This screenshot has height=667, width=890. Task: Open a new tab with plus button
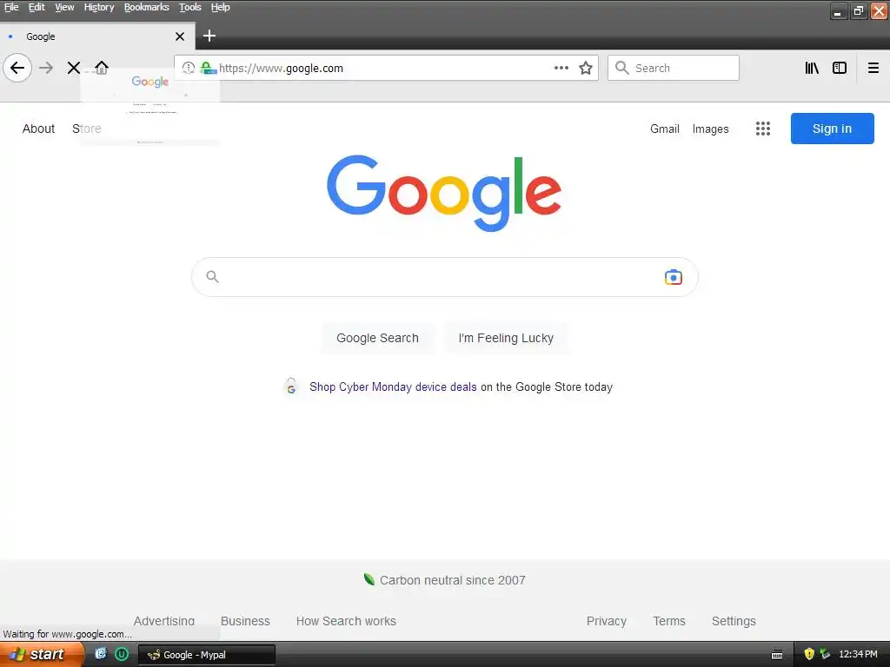coord(209,36)
